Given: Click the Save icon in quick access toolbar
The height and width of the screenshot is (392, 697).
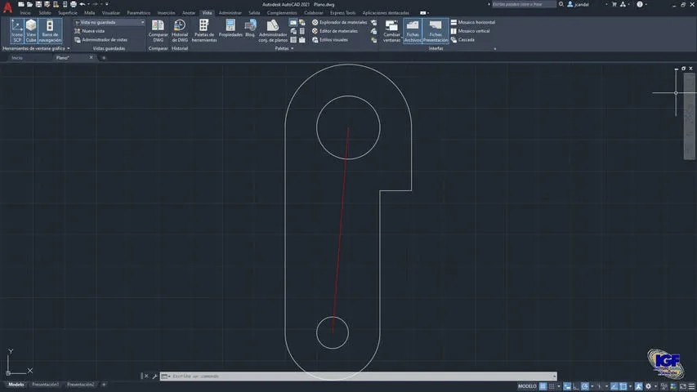Looking at the screenshot, I should (38, 4).
